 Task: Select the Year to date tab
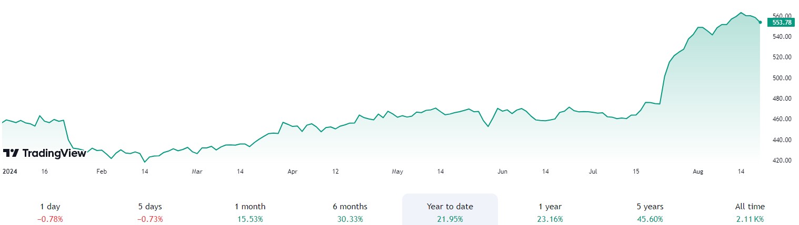click(x=450, y=212)
